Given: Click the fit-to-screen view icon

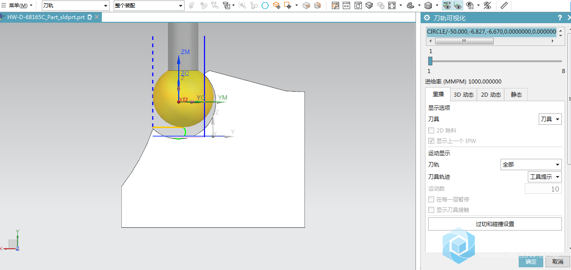Looking at the screenshot, I should [x=392, y=5].
